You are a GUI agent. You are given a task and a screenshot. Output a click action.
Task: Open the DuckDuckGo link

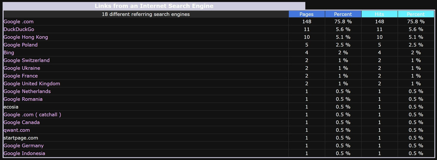(x=19, y=29)
